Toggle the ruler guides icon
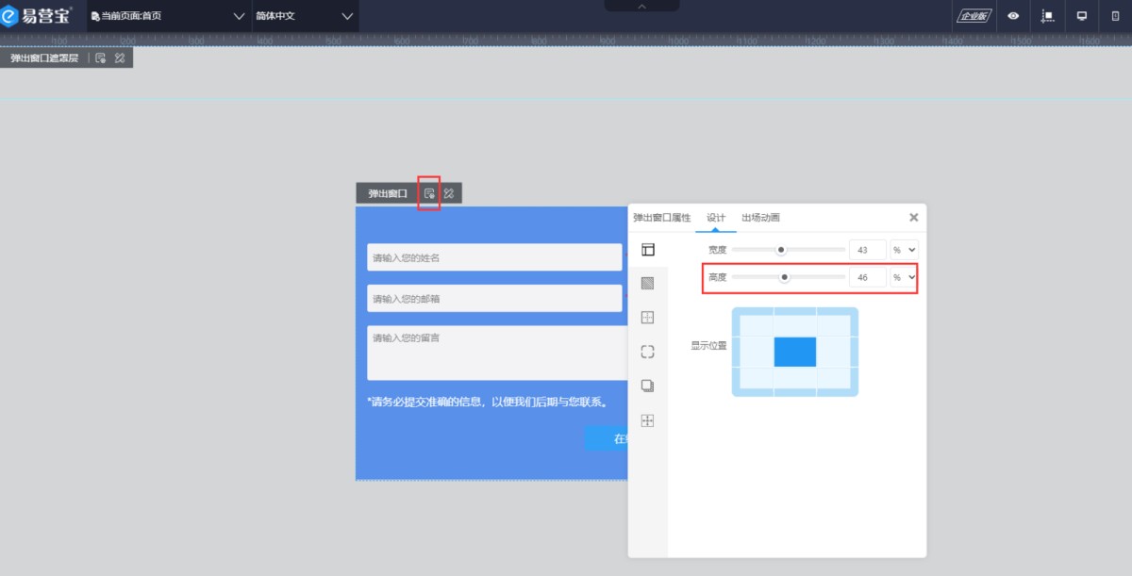 tap(1047, 16)
